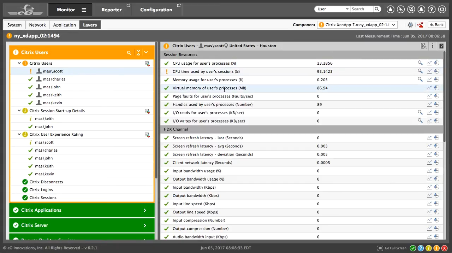Open diagnosis magnifier for CPU usage for user's processes
The image size is (452, 253).
point(420,63)
